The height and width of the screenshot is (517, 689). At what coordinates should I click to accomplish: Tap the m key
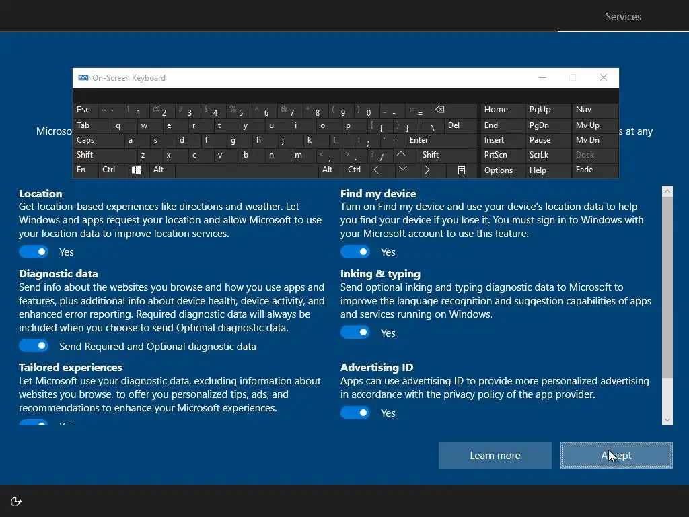click(x=303, y=155)
